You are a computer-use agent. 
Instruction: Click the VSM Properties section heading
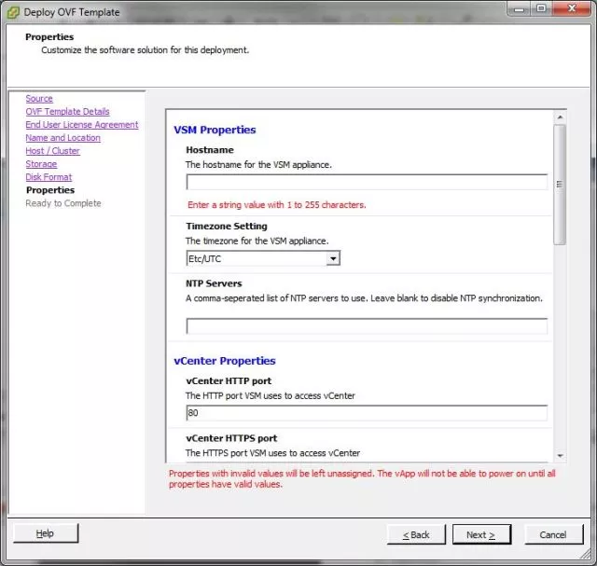click(215, 130)
